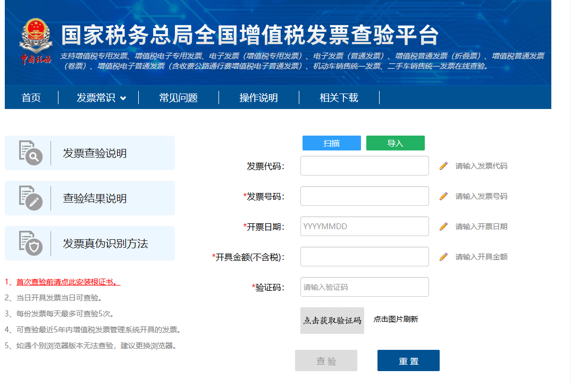571x386 pixels.
Task: Click pencil icon beside 请输入开具金额
Action: click(443, 257)
